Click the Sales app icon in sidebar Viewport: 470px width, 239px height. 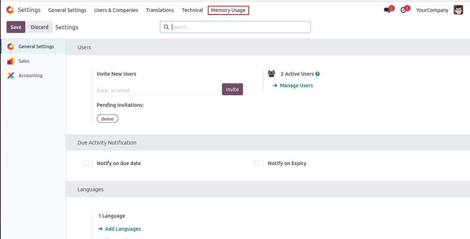[x=11, y=61]
